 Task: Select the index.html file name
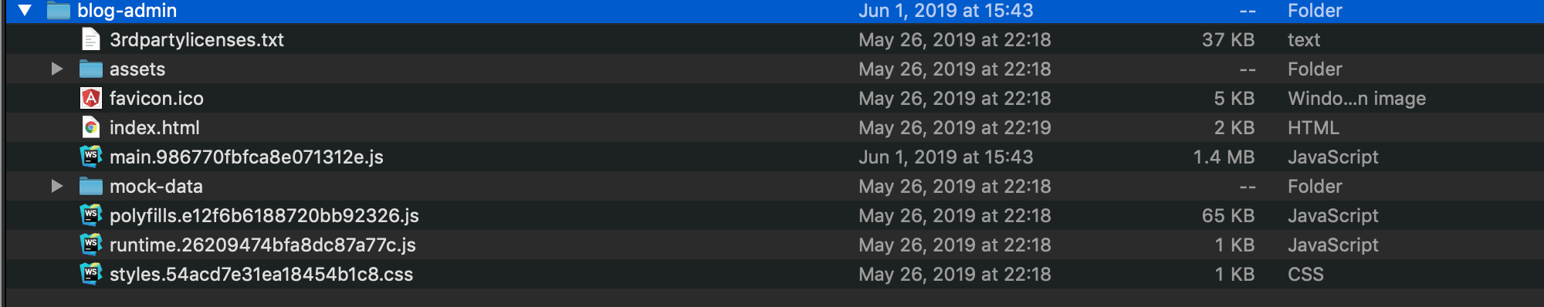click(154, 128)
